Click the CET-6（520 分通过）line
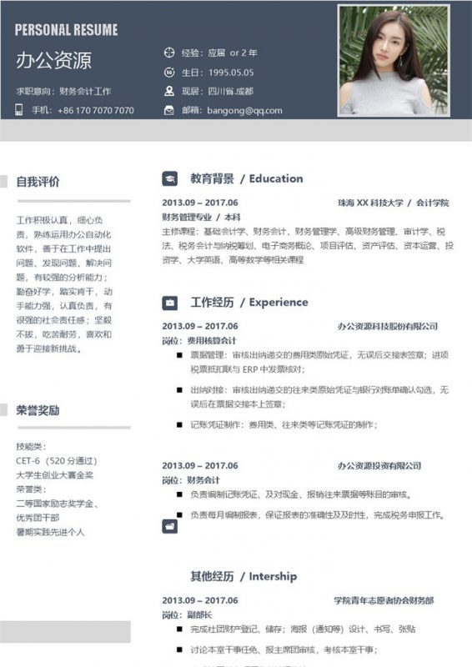Image resolution: width=472 pixels, height=667 pixels. pyautogui.click(x=57, y=461)
